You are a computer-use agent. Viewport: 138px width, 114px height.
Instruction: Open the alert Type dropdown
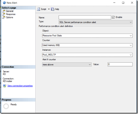click(x=95, y=22)
